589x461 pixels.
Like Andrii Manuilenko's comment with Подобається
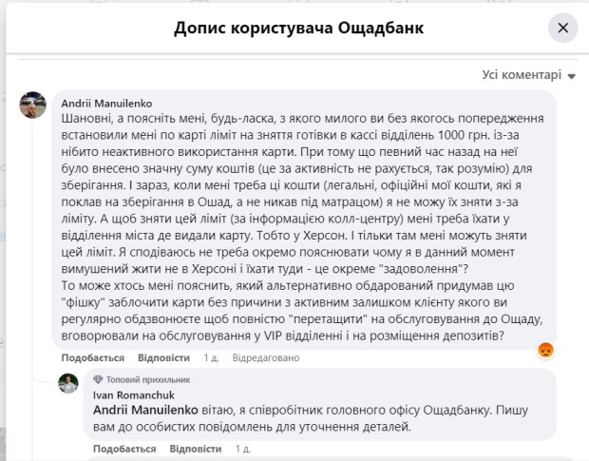point(93,357)
